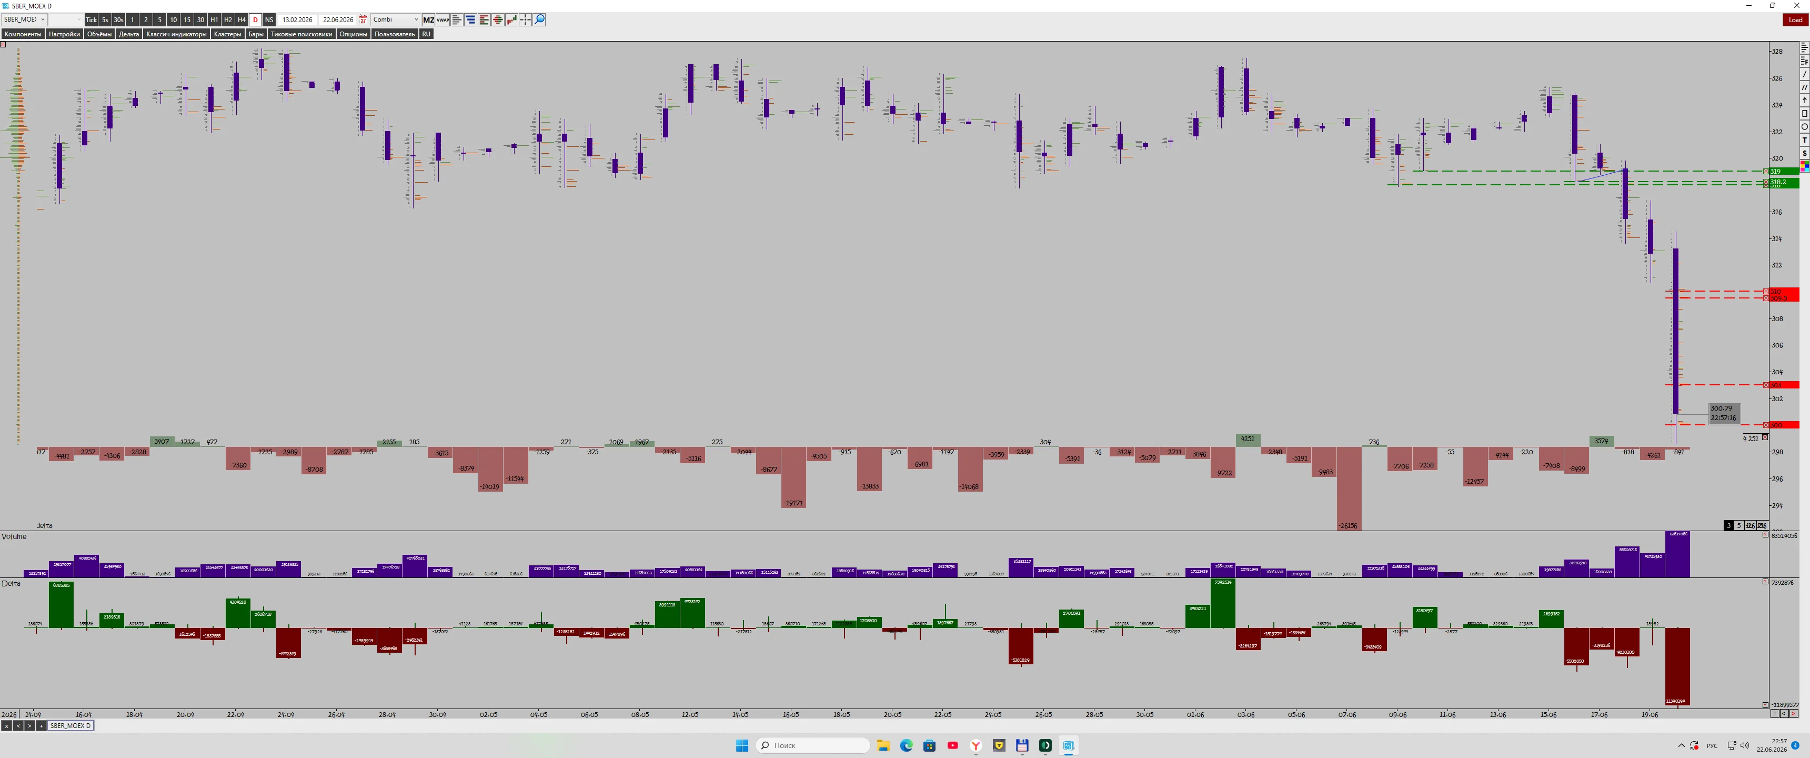Click the RU language button
This screenshot has width=1810, height=758.
(426, 34)
